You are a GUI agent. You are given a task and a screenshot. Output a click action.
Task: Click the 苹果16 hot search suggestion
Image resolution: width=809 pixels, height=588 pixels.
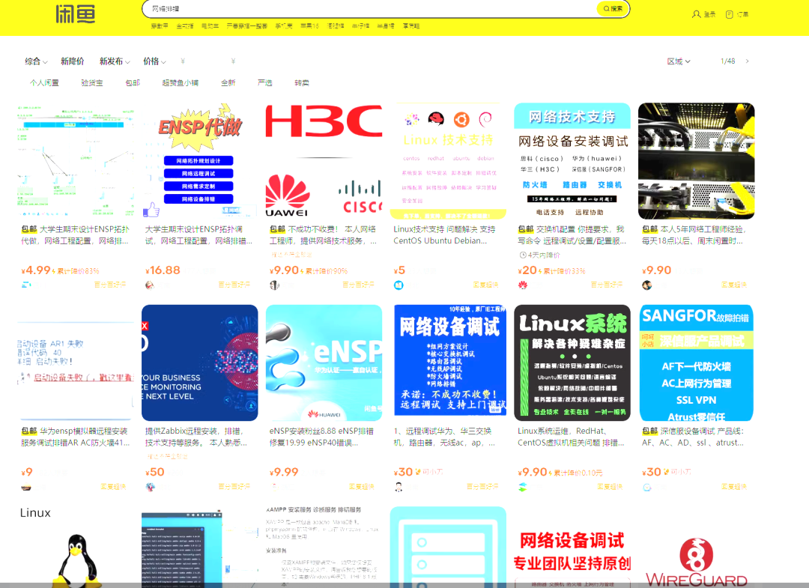tap(309, 25)
